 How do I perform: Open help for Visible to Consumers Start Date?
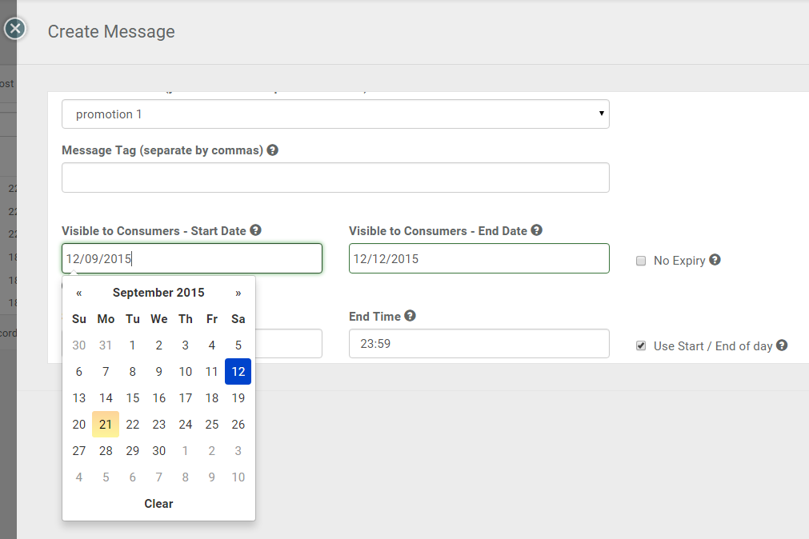(x=255, y=230)
